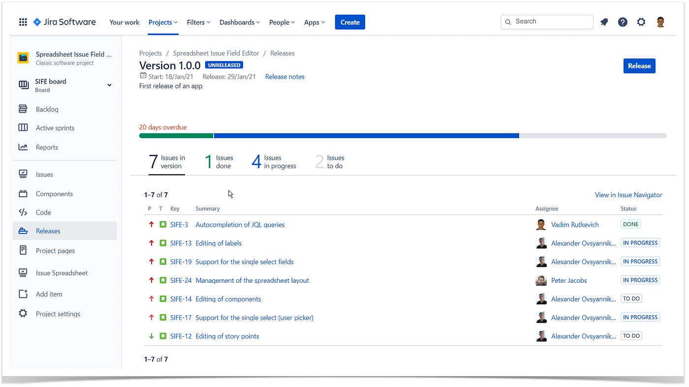Viewport: 689px width, 387px height.
Task: Click the Backlog icon in the sidebar
Action: pyautogui.click(x=23, y=109)
